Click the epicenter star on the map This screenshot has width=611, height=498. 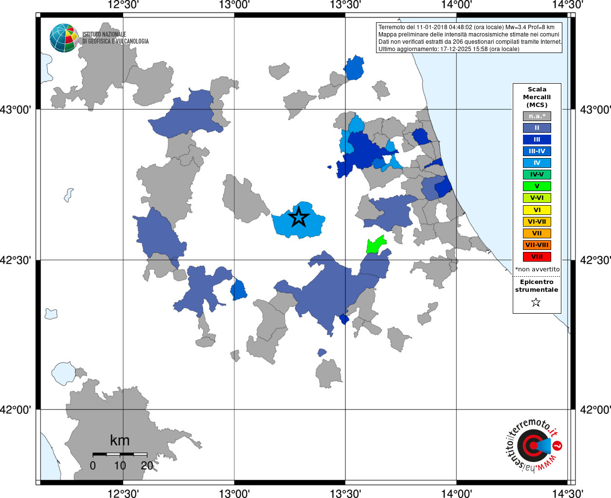[299, 217]
